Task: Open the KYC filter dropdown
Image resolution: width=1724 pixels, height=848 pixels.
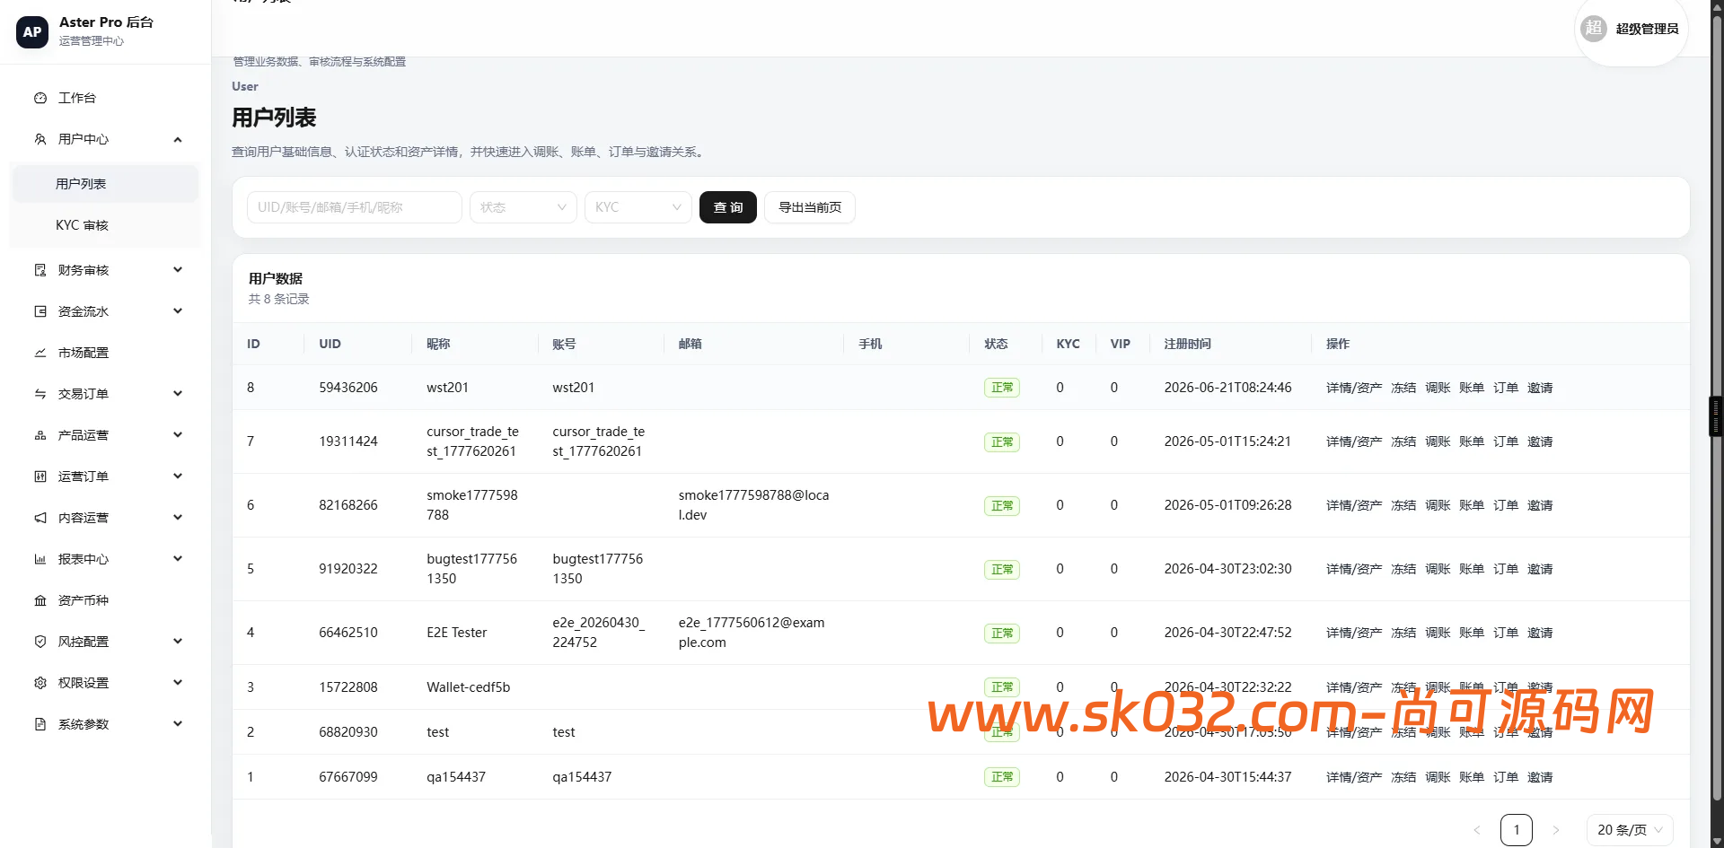Action: (x=638, y=207)
